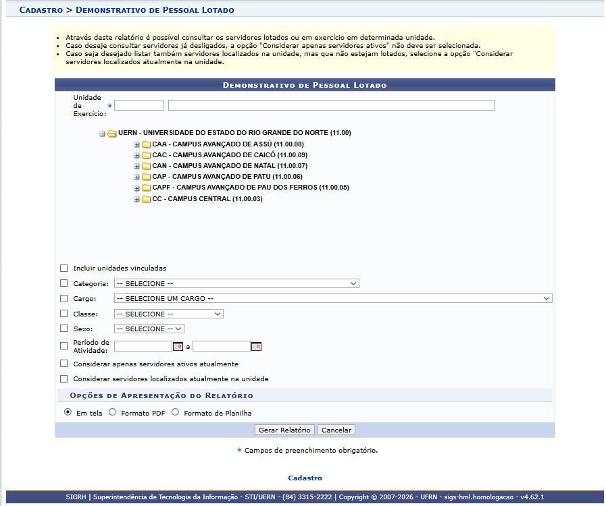The image size is (606, 506).
Task: Focus the Unidade de Exercício code field
Action: (x=138, y=105)
